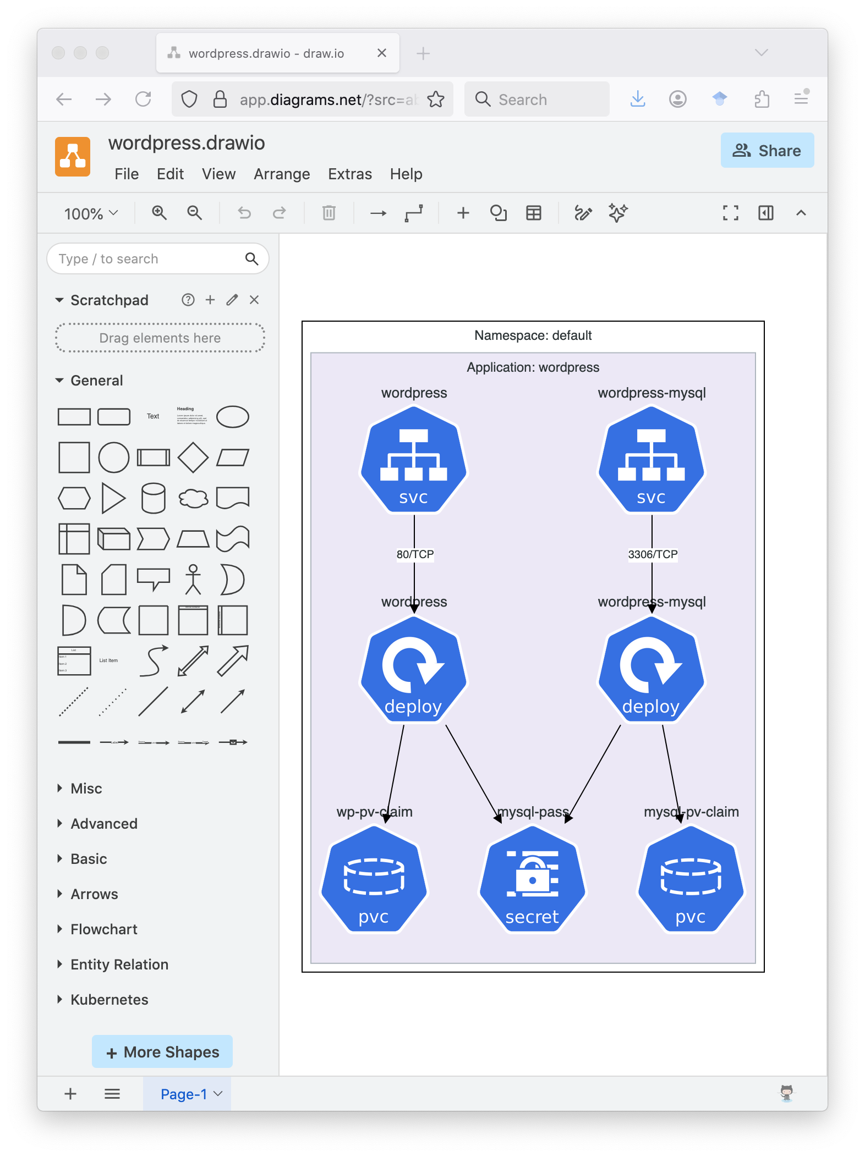Viewport: 865px width, 1157px height.
Task: Click the More Shapes button
Action: point(162,1051)
